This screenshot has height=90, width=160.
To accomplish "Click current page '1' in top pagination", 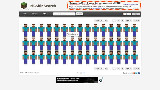I will (110, 20).
